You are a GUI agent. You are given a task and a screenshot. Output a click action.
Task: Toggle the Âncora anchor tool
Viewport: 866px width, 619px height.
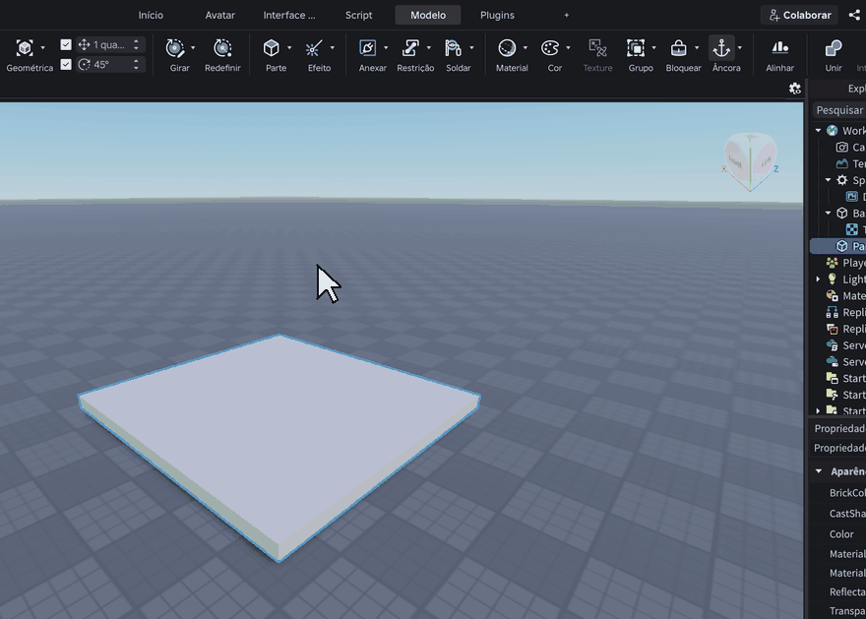[721, 48]
